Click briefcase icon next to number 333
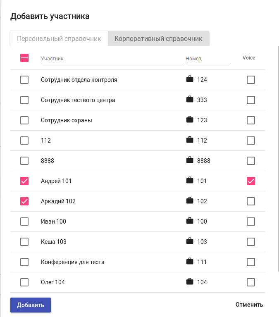Viewport: 279px width, 317px height. coord(190,100)
